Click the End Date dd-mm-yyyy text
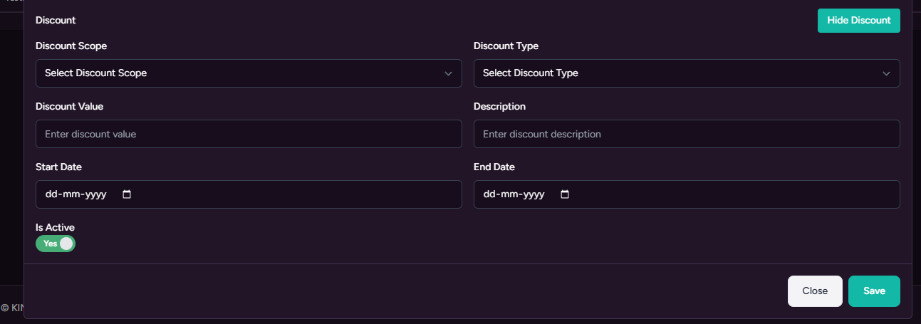The width and height of the screenshot is (921, 324). (x=514, y=194)
